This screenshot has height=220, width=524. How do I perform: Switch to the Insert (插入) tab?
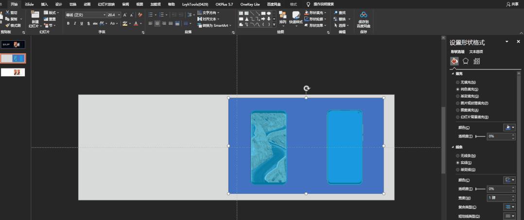(x=44, y=4)
